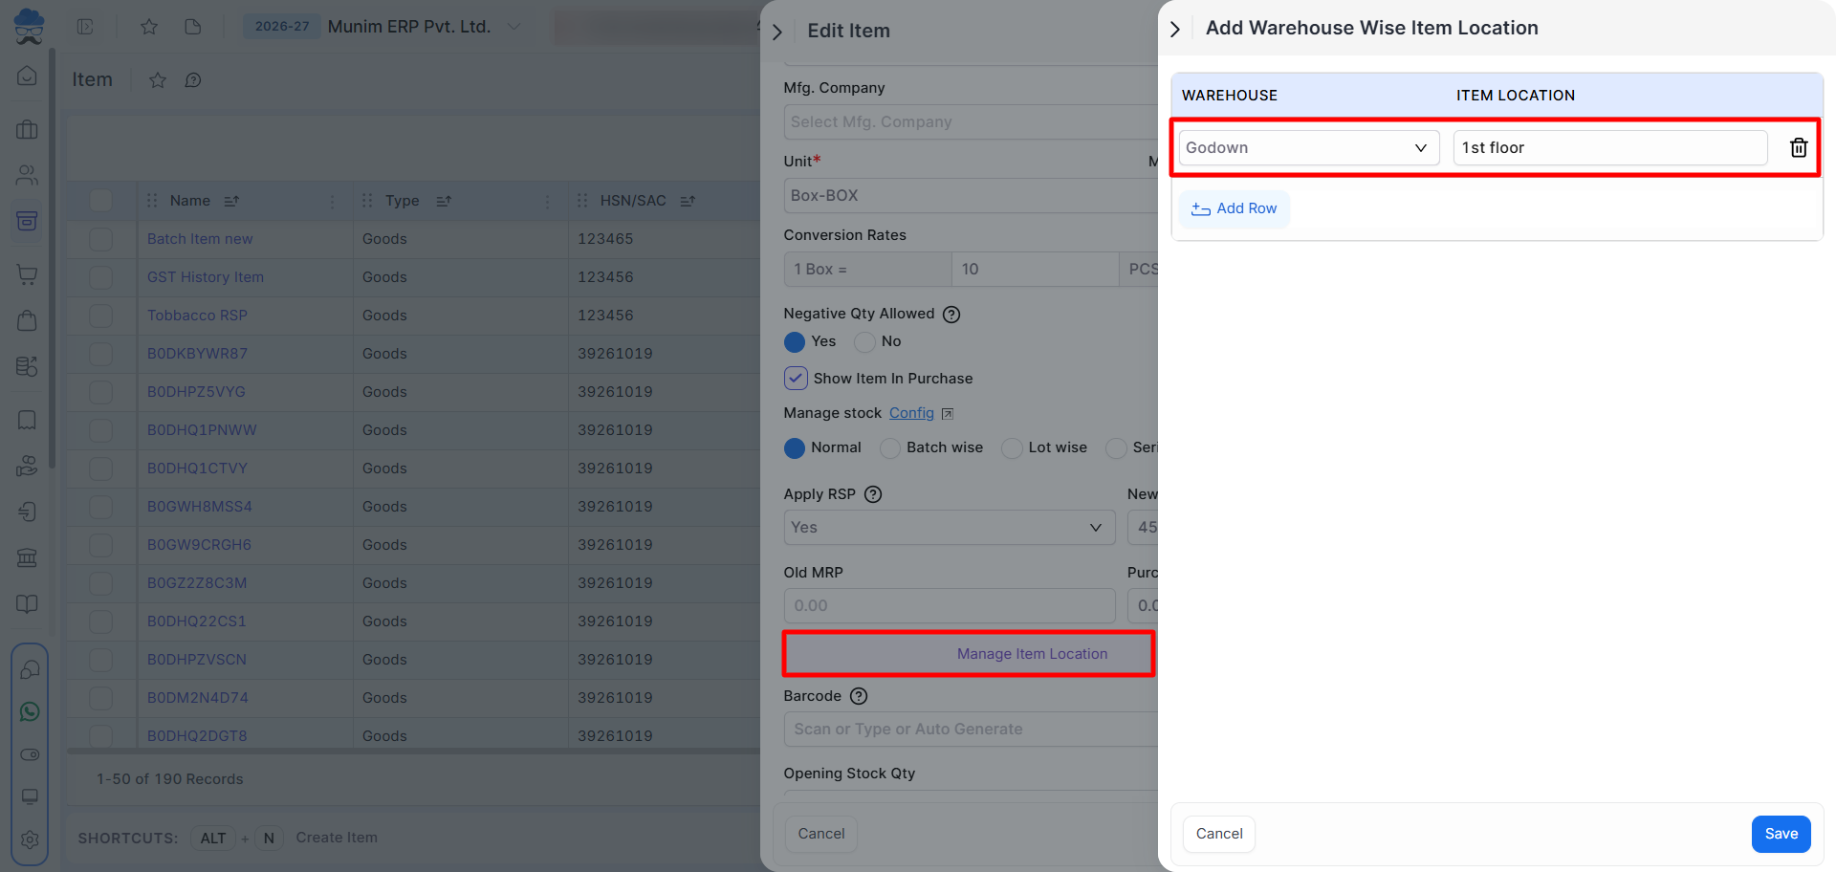Open the WhatsApp sidebar icon
The height and width of the screenshot is (872, 1836).
point(30,712)
